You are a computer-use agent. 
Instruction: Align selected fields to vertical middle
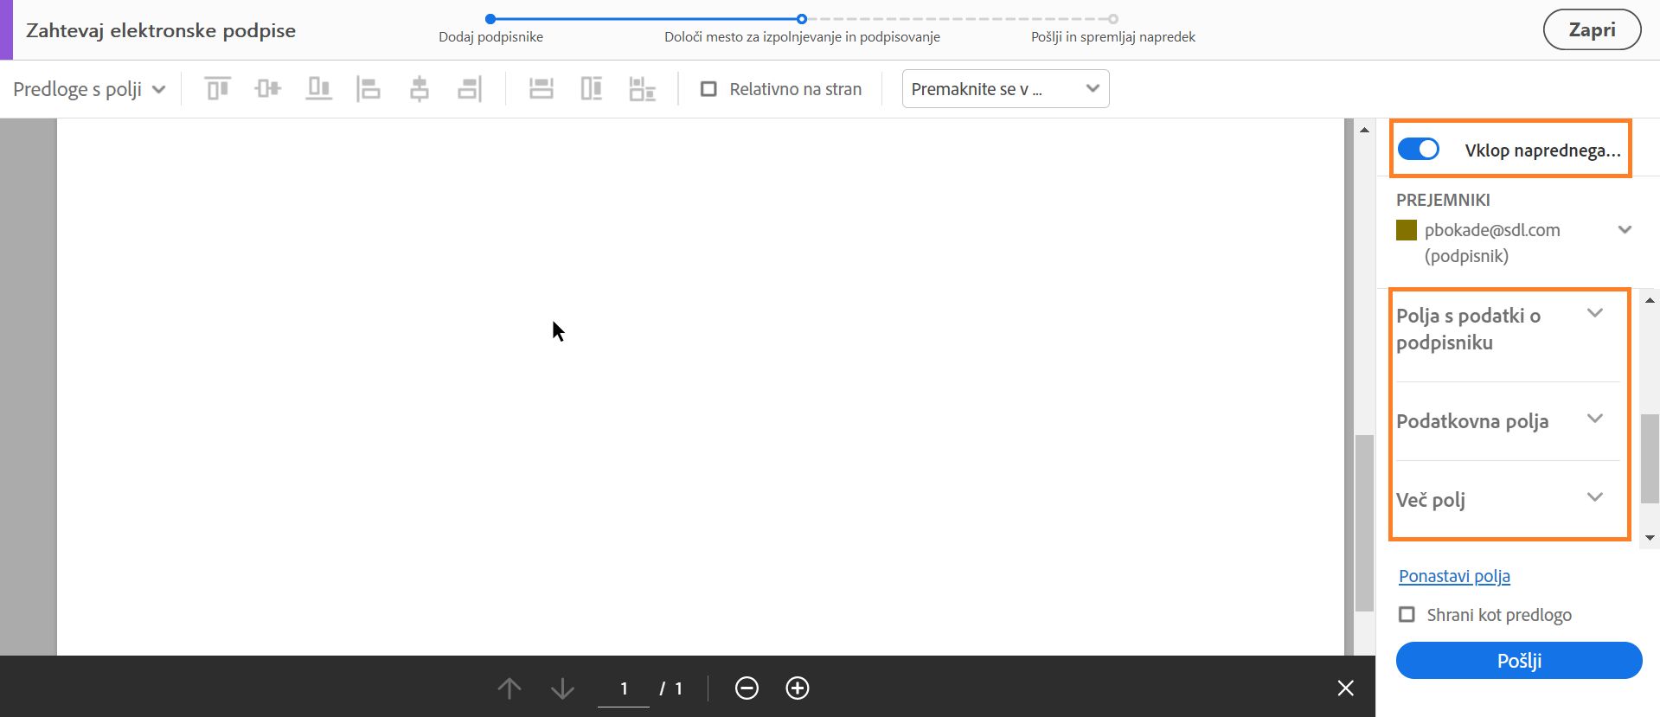[268, 88]
